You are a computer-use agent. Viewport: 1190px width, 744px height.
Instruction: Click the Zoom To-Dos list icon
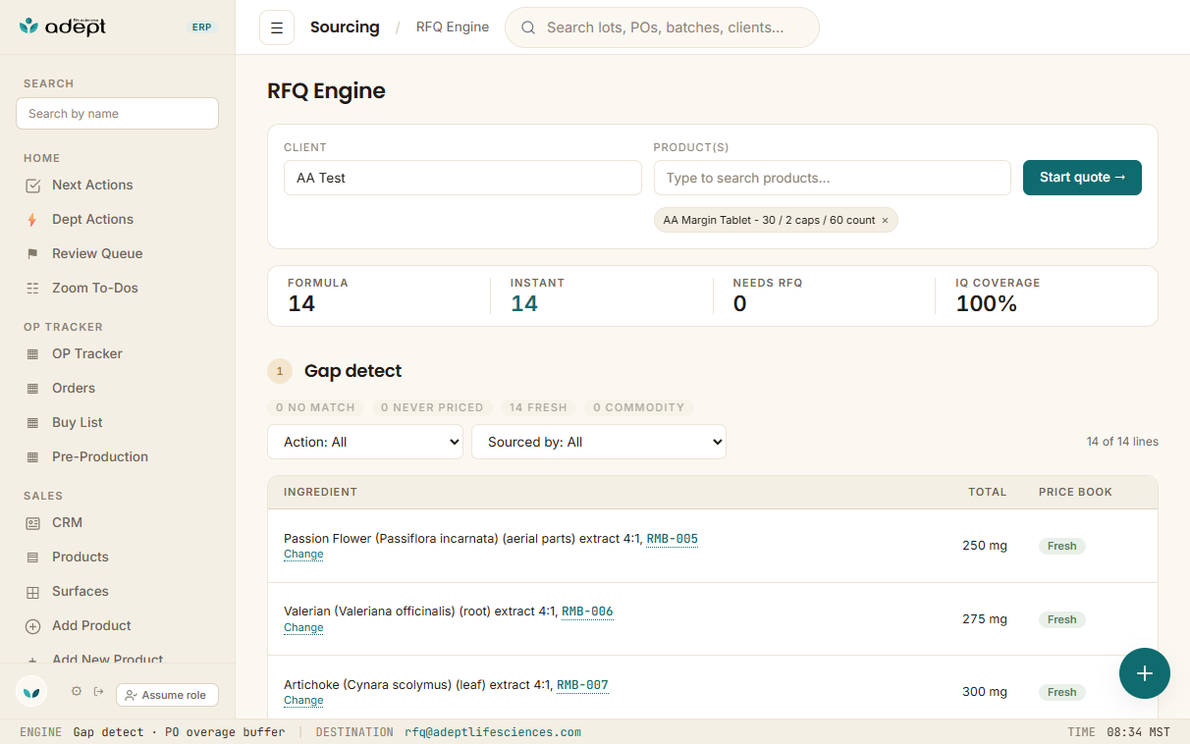coord(33,289)
